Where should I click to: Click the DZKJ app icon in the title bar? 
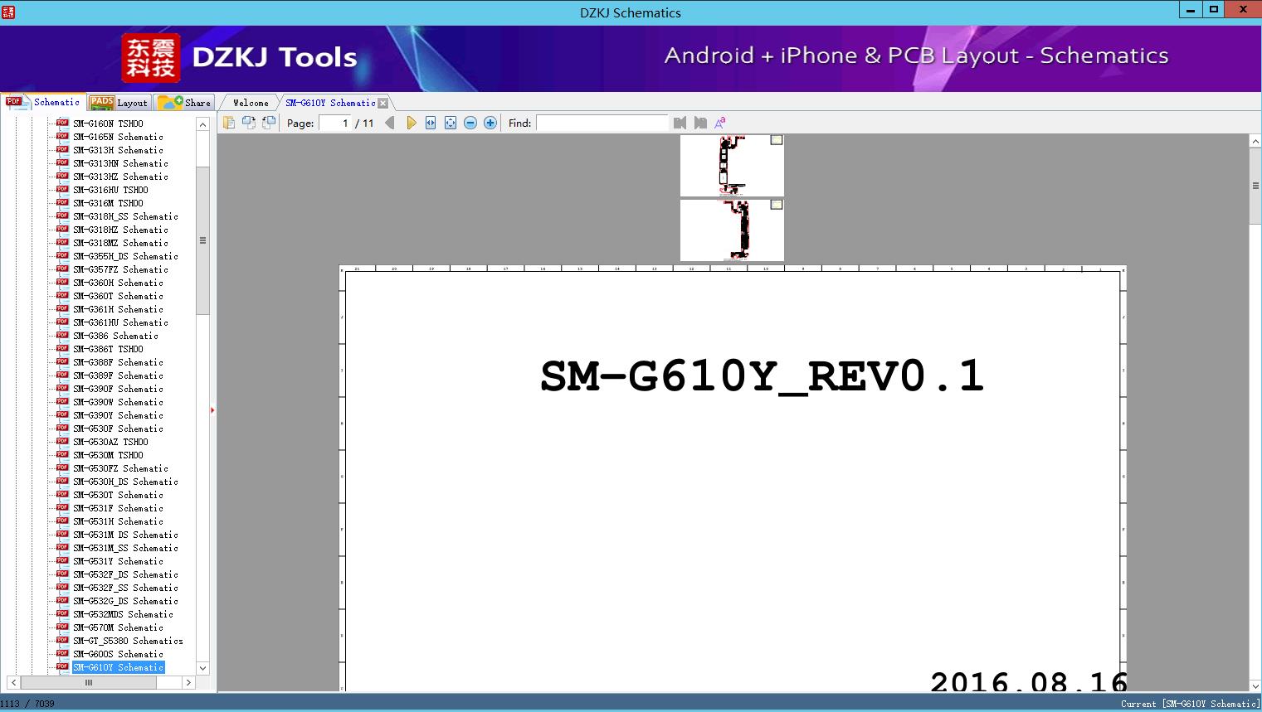coord(8,12)
